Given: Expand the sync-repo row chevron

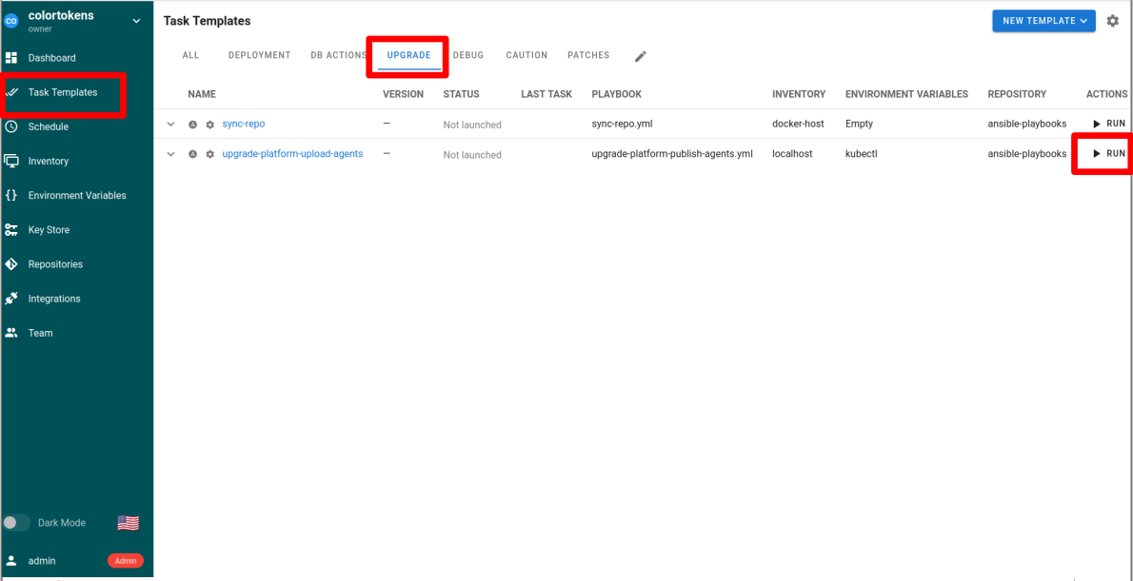Looking at the screenshot, I should (x=171, y=125).
